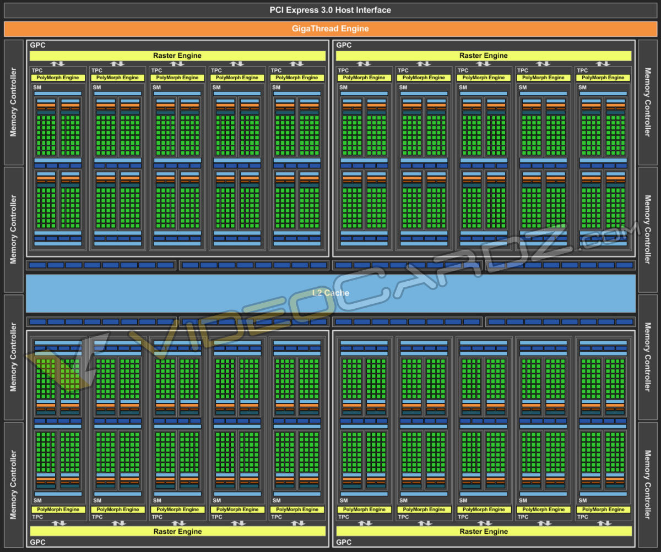Click the GPC label of upper-left cluster
Viewport: 661px width, 552px height.
point(37,45)
